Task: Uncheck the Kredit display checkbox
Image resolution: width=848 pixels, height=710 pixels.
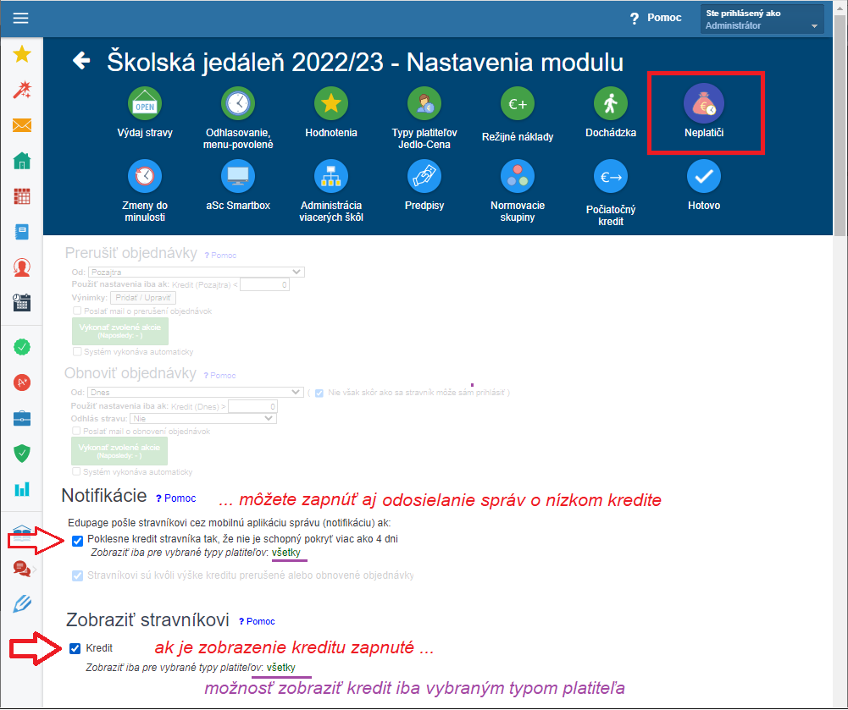Action: click(75, 648)
